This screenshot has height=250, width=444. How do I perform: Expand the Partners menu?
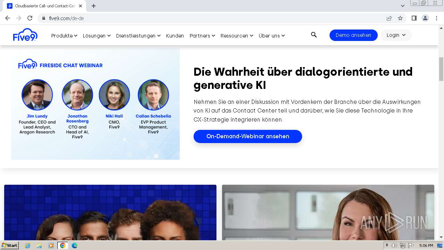click(202, 35)
